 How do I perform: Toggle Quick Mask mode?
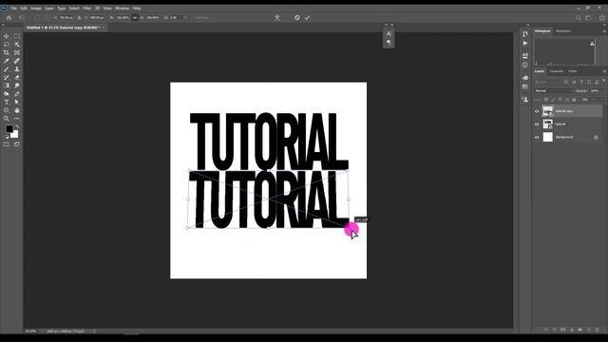7,144
